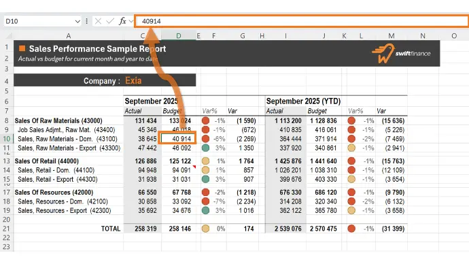Select column D header
Image resolution: width=469 pixels, height=264 pixels.
(x=179, y=36)
